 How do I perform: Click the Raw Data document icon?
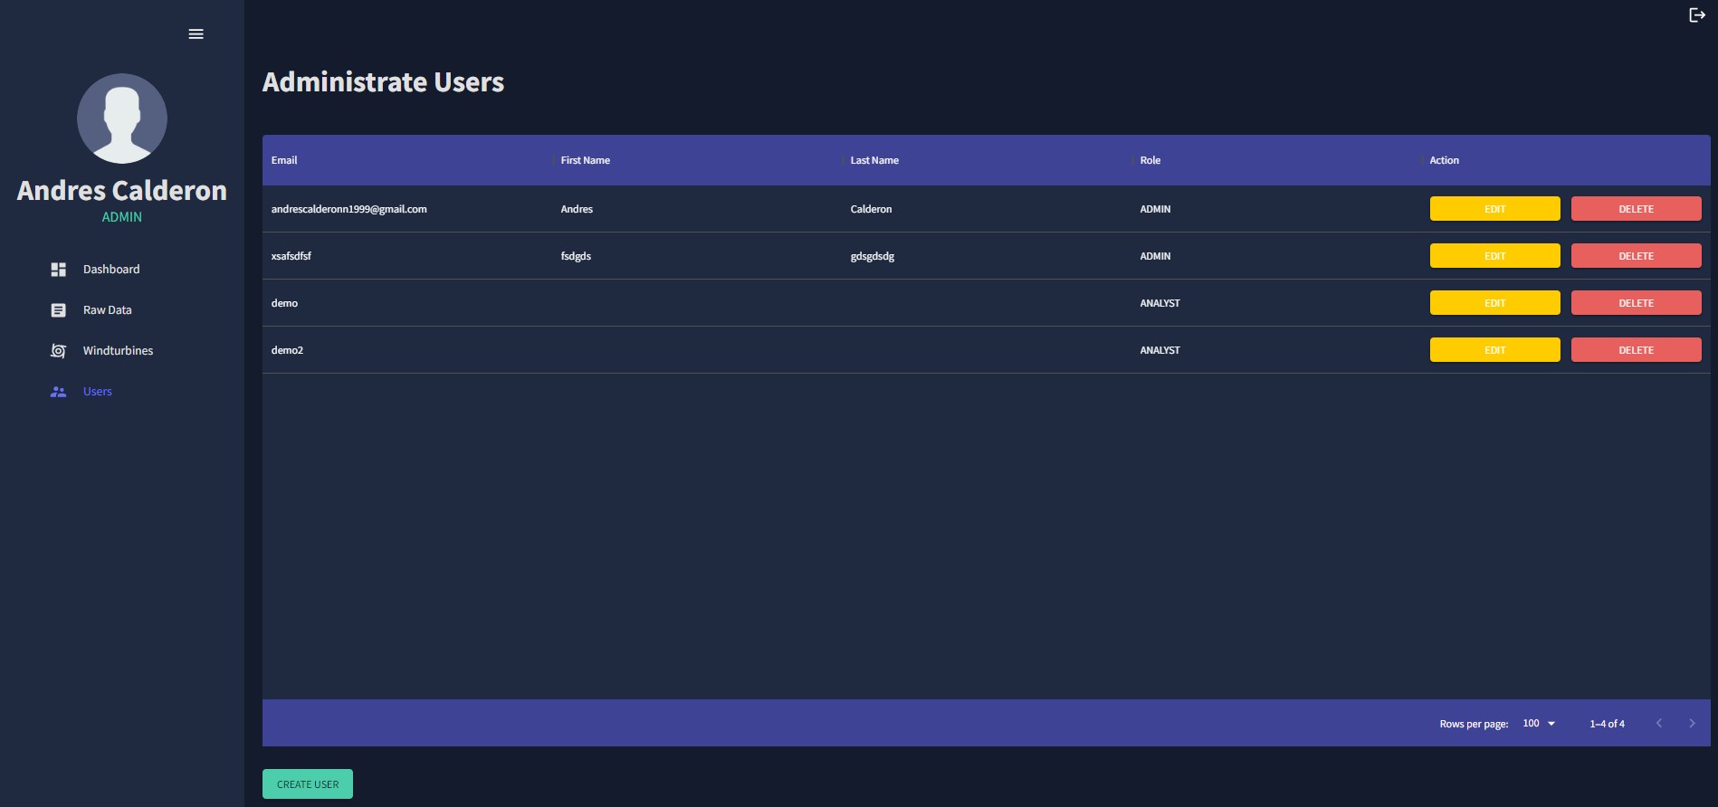point(58,310)
